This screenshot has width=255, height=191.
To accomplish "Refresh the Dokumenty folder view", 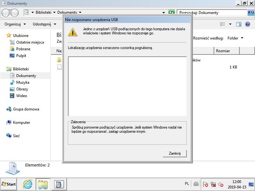I will click(171, 12).
